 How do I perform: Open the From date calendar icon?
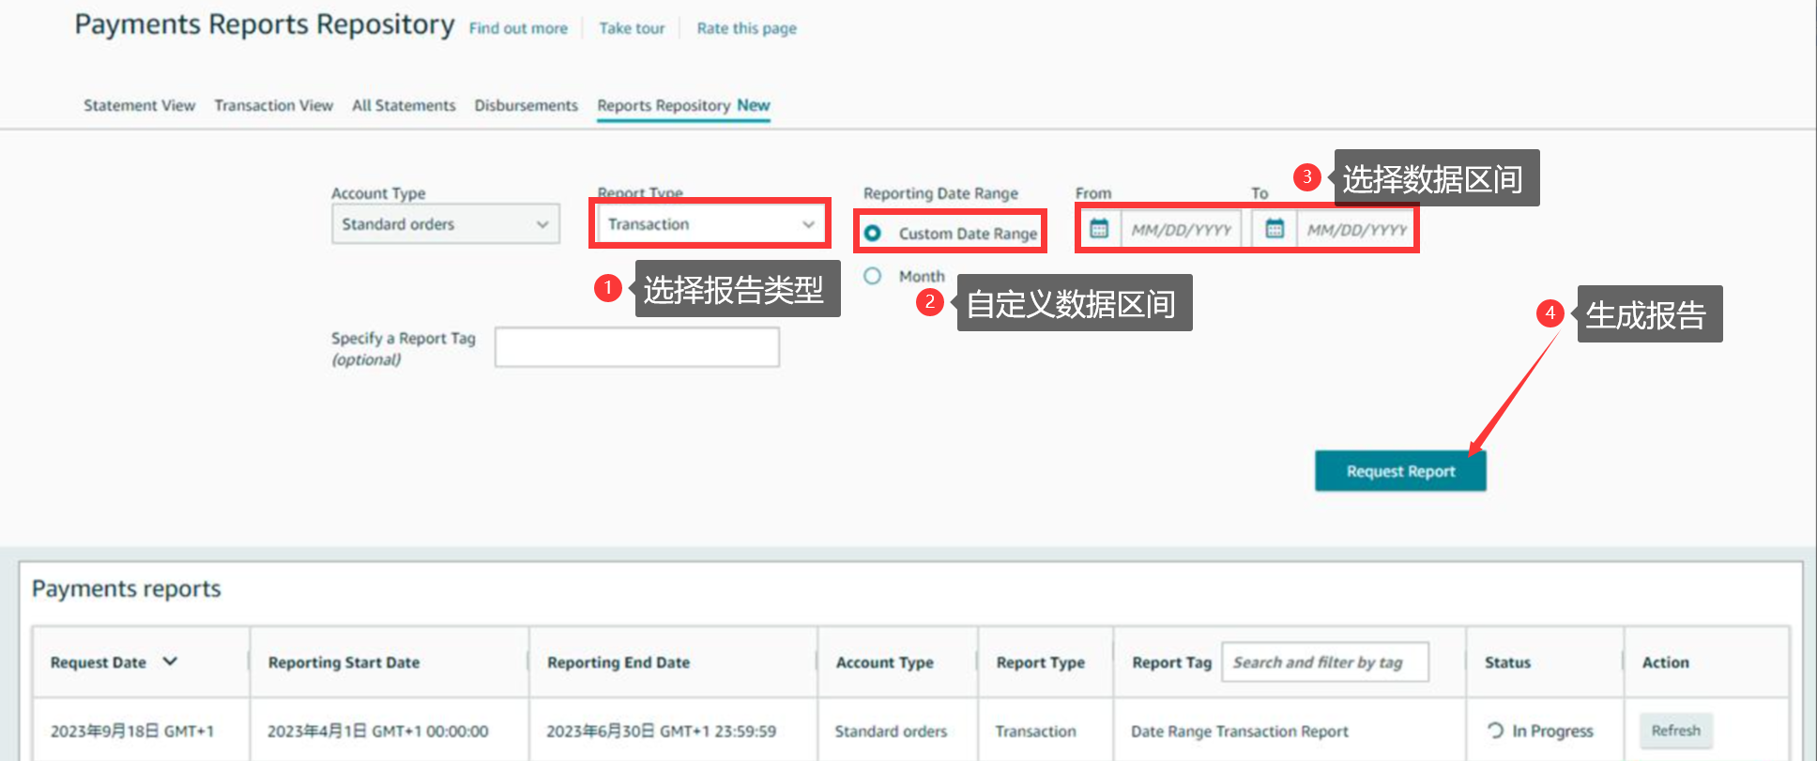click(x=1099, y=229)
